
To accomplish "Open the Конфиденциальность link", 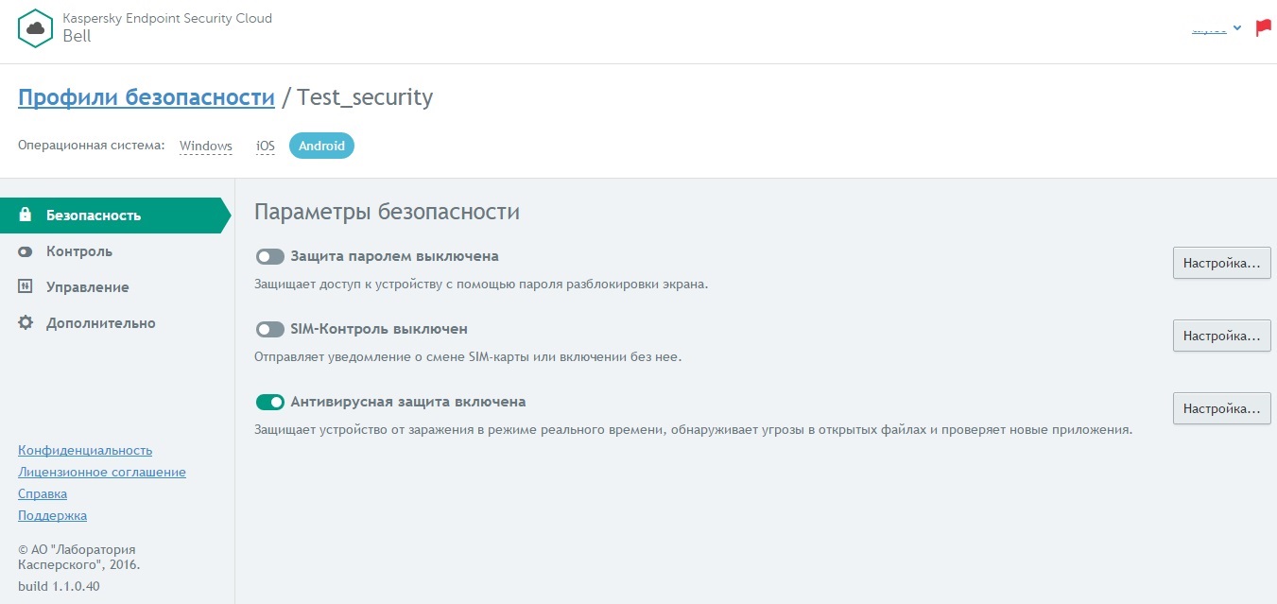I will click(85, 450).
